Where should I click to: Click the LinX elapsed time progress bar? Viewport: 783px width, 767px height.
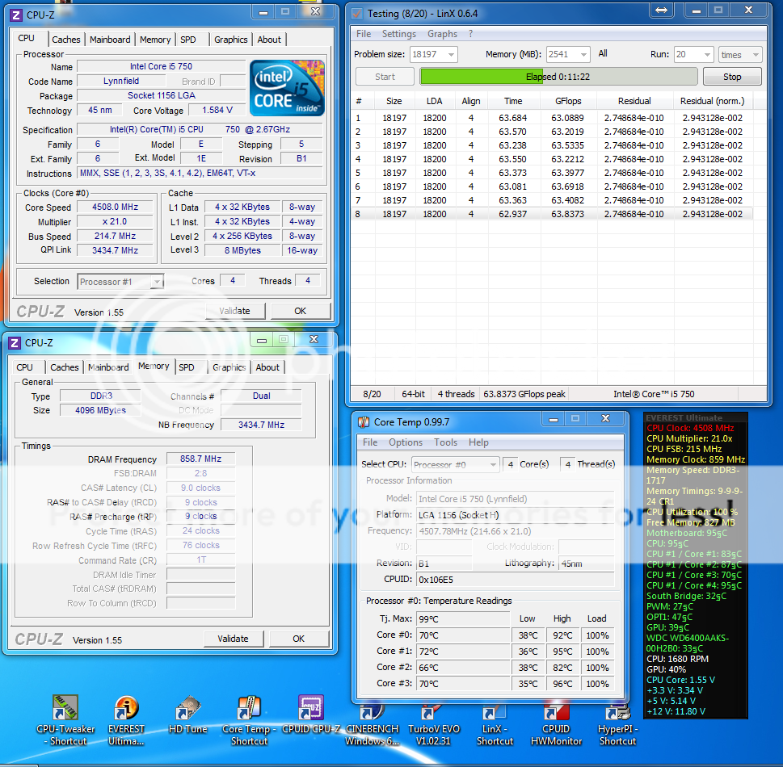tap(558, 77)
